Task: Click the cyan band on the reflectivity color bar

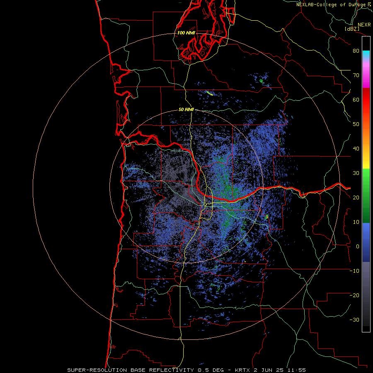Action: (366, 54)
